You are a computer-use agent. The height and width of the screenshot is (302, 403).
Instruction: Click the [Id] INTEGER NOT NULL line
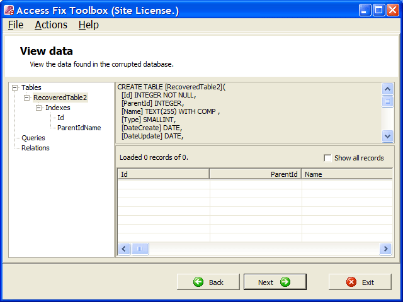click(159, 95)
